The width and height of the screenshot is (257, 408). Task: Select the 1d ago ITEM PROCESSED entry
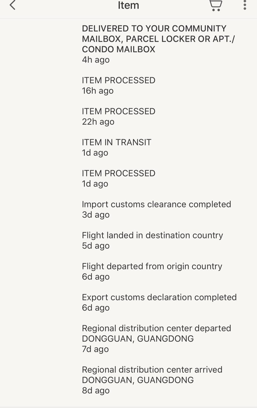tap(118, 173)
